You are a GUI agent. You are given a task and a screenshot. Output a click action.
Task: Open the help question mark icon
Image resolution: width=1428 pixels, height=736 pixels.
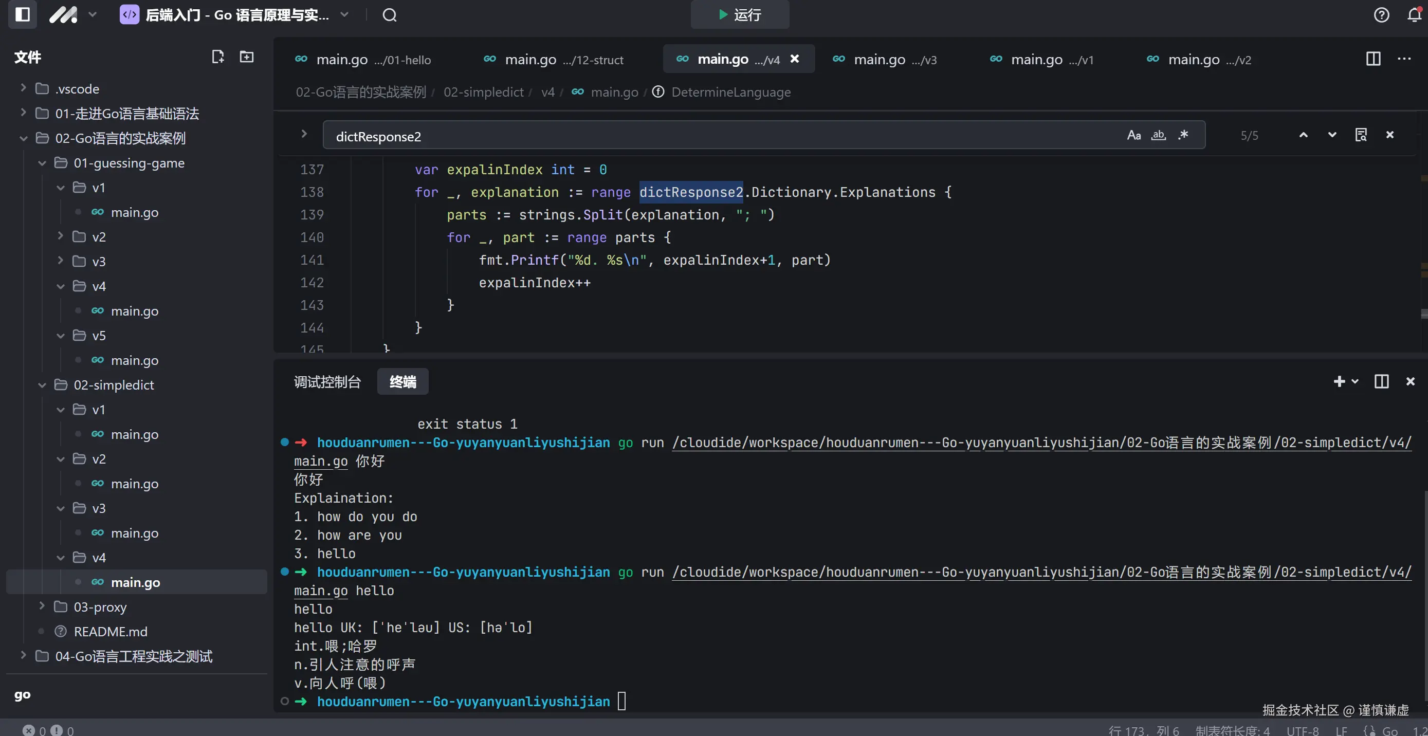(x=1381, y=15)
